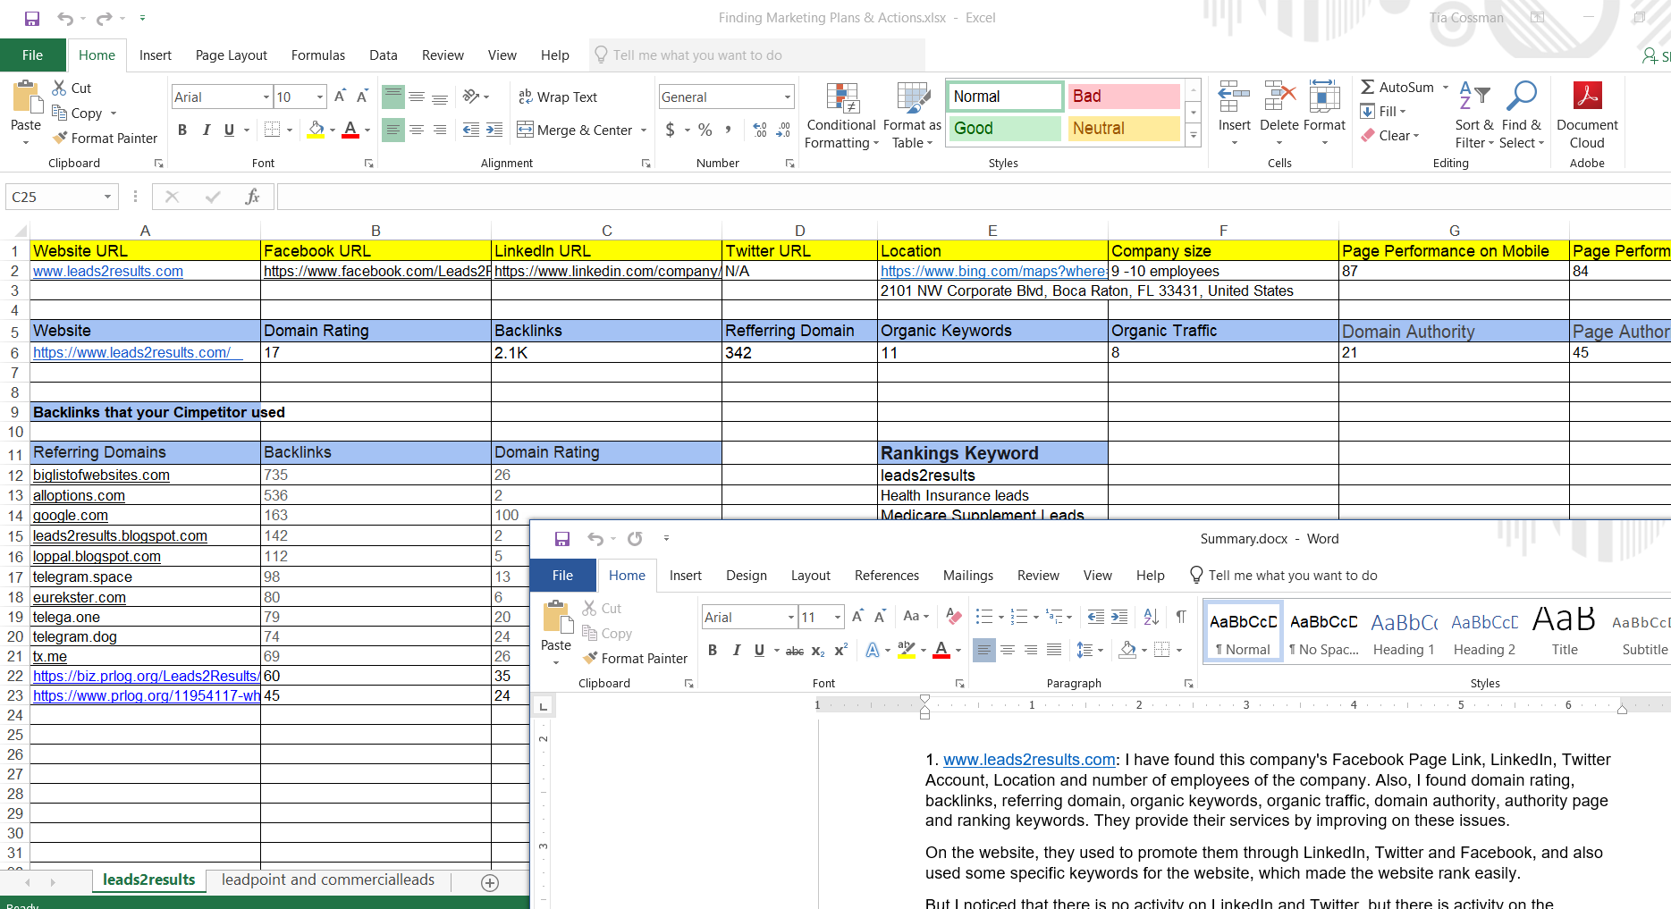Open the Word Mailings tab

(968, 576)
